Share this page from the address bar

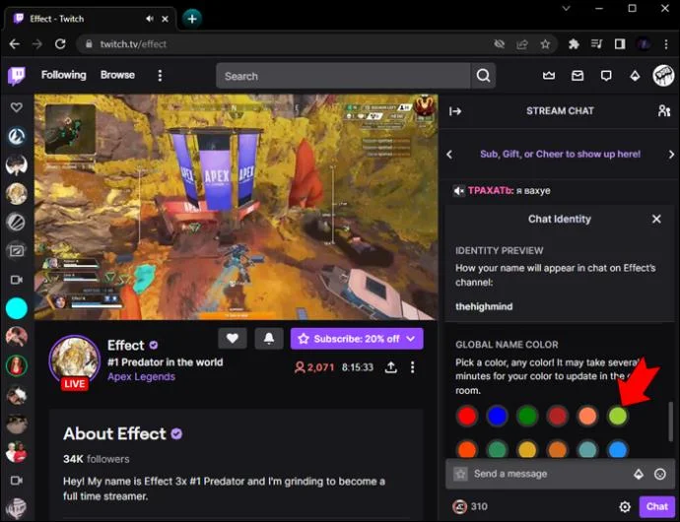(x=522, y=44)
